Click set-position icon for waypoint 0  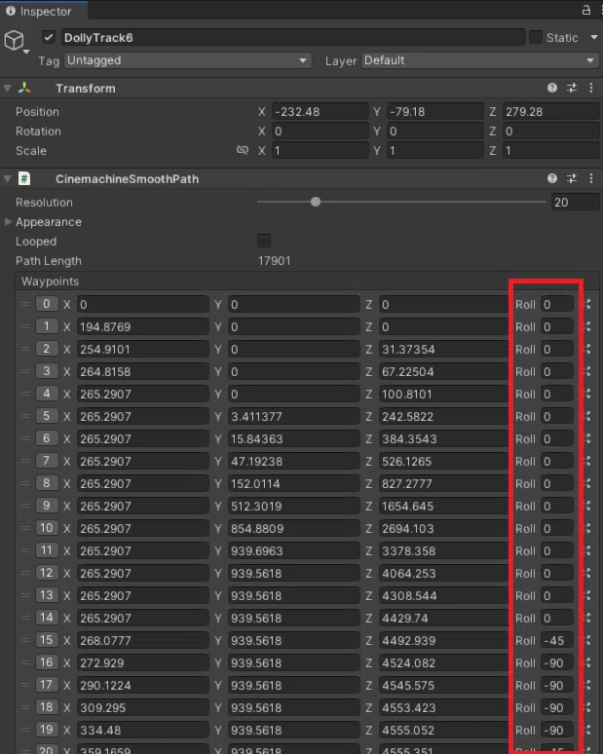pyautogui.click(x=587, y=304)
